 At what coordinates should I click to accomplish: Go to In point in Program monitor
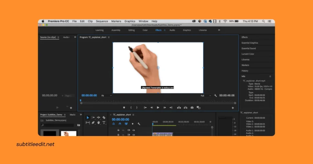pos(145,108)
